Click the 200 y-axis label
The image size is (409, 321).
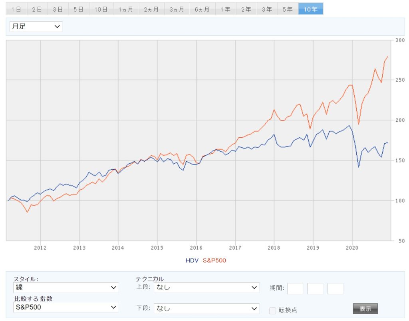coord(400,120)
